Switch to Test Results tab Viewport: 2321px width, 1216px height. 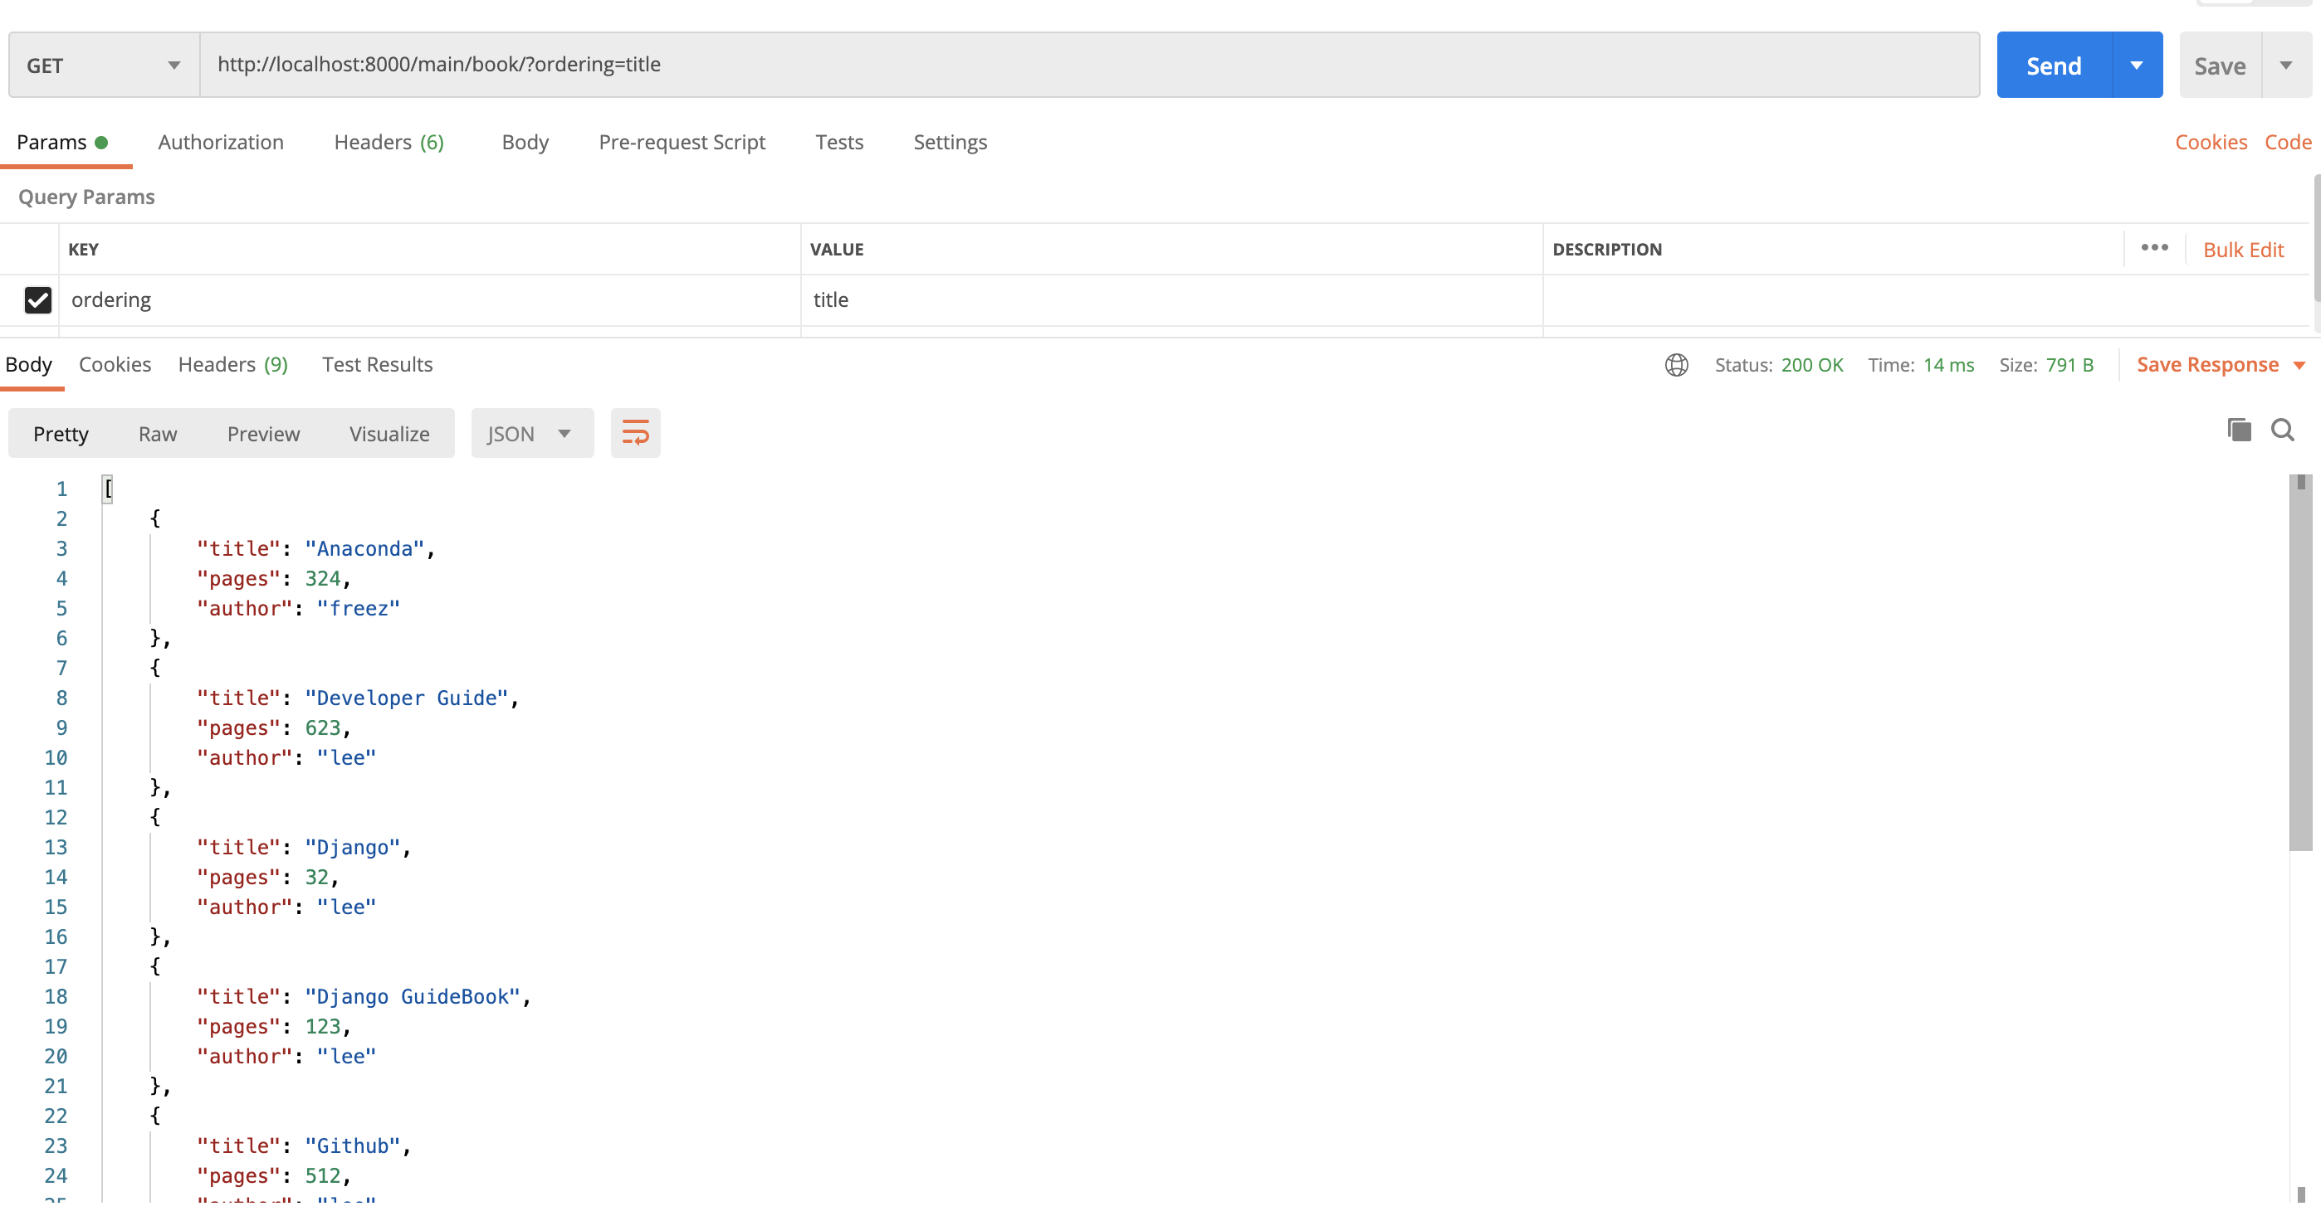378,363
